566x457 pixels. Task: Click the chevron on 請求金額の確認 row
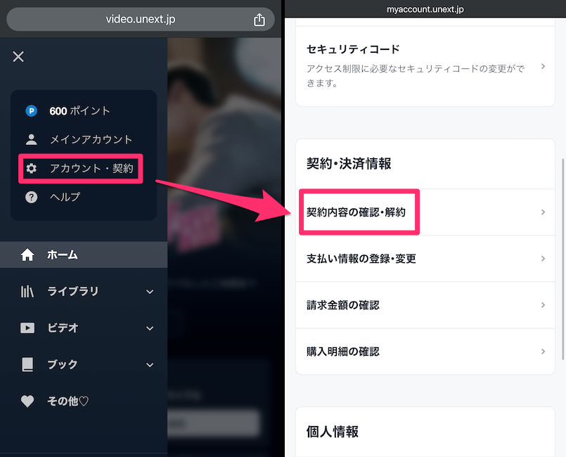coord(543,305)
